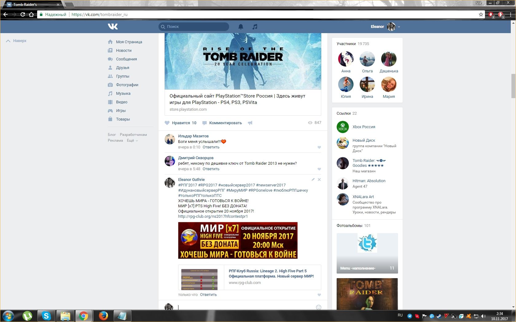Open Skype from the taskbar
The width and height of the screenshot is (516, 322).
coord(46,316)
